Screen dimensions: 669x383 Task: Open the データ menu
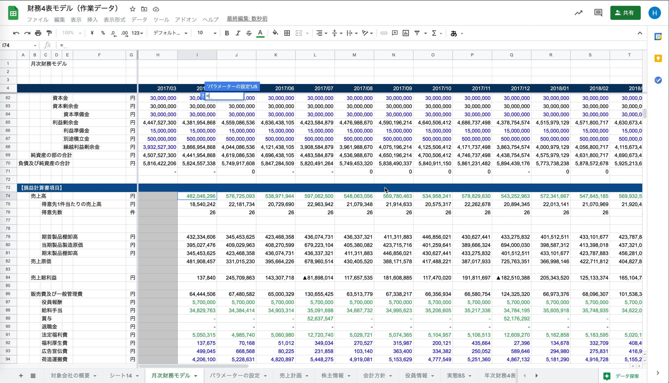139,19
